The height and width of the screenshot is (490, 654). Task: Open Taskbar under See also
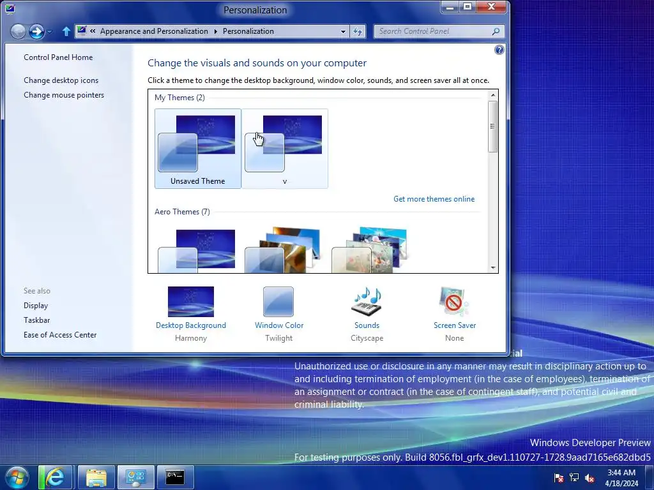tap(36, 320)
